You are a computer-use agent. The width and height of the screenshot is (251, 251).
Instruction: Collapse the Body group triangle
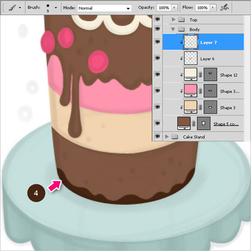pos(173,29)
